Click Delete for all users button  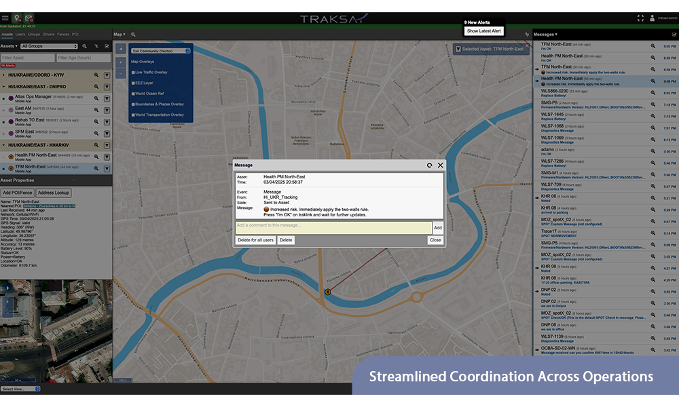pos(255,240)
